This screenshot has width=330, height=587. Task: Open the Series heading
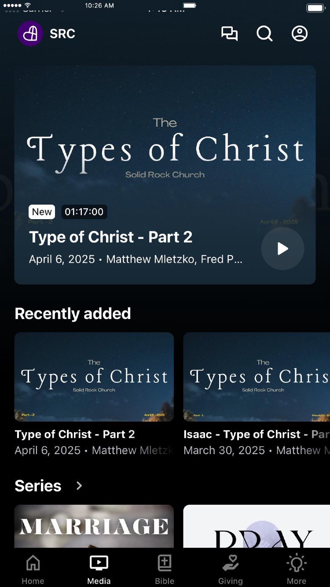click(38, 486)
